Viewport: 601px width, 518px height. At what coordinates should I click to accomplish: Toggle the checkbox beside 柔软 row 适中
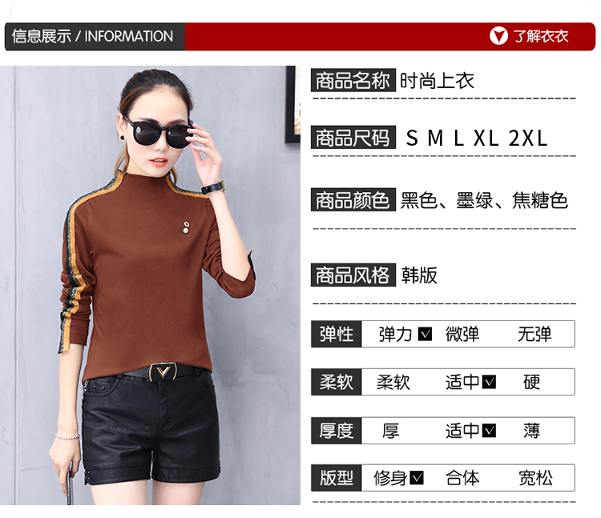coord(489,382)
